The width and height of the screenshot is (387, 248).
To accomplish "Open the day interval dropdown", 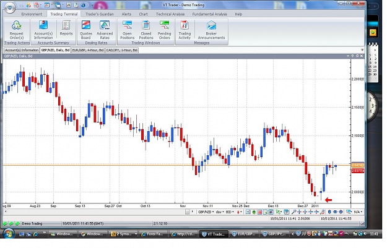I will 220,212.
